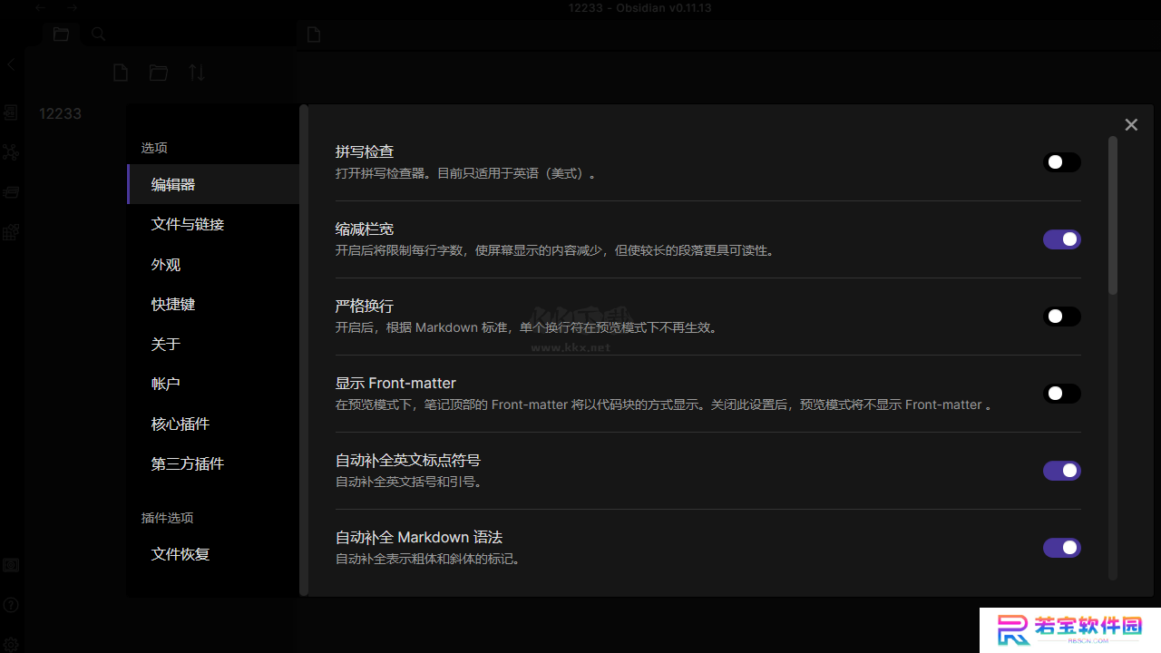Click the description 打开拼写检查器。目前只适用于英语（美式）。
The width and height of the screenshot is (1161, 653).
[x=468, y=173]
